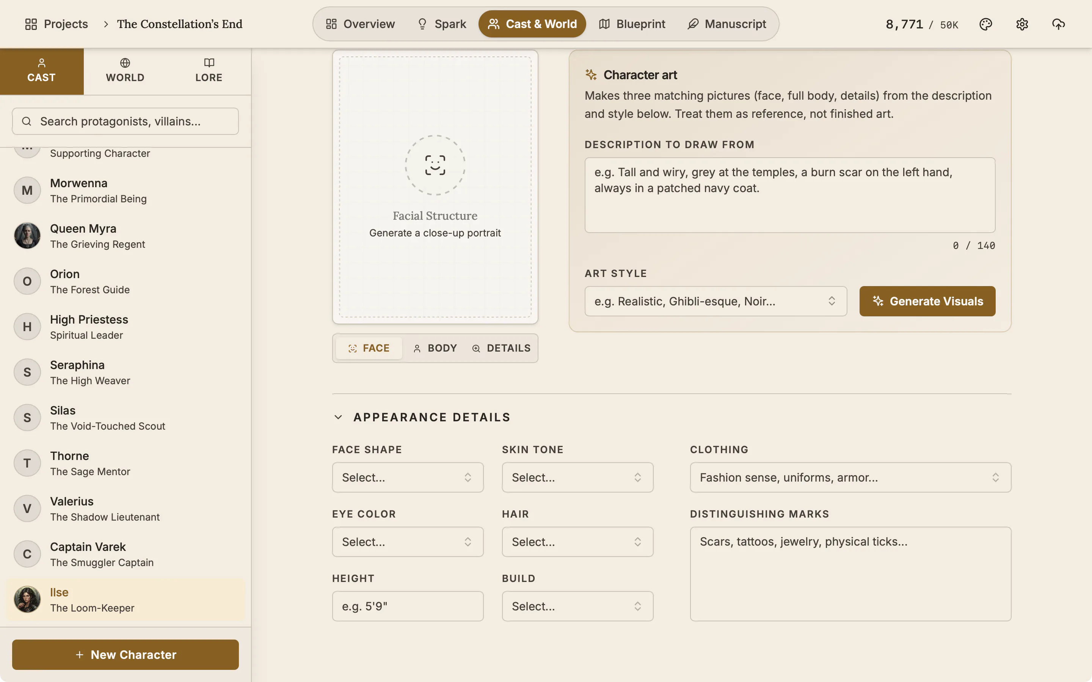Open the Manuscript tab
Viewport: 1092px width, 682px height.
(x=726, y=24)
